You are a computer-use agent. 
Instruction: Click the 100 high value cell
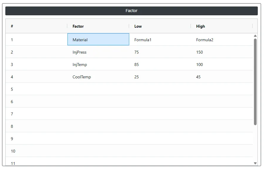click(x=222, y=64)
